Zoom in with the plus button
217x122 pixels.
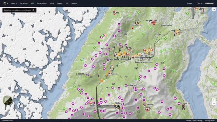[x=214, y=100]
